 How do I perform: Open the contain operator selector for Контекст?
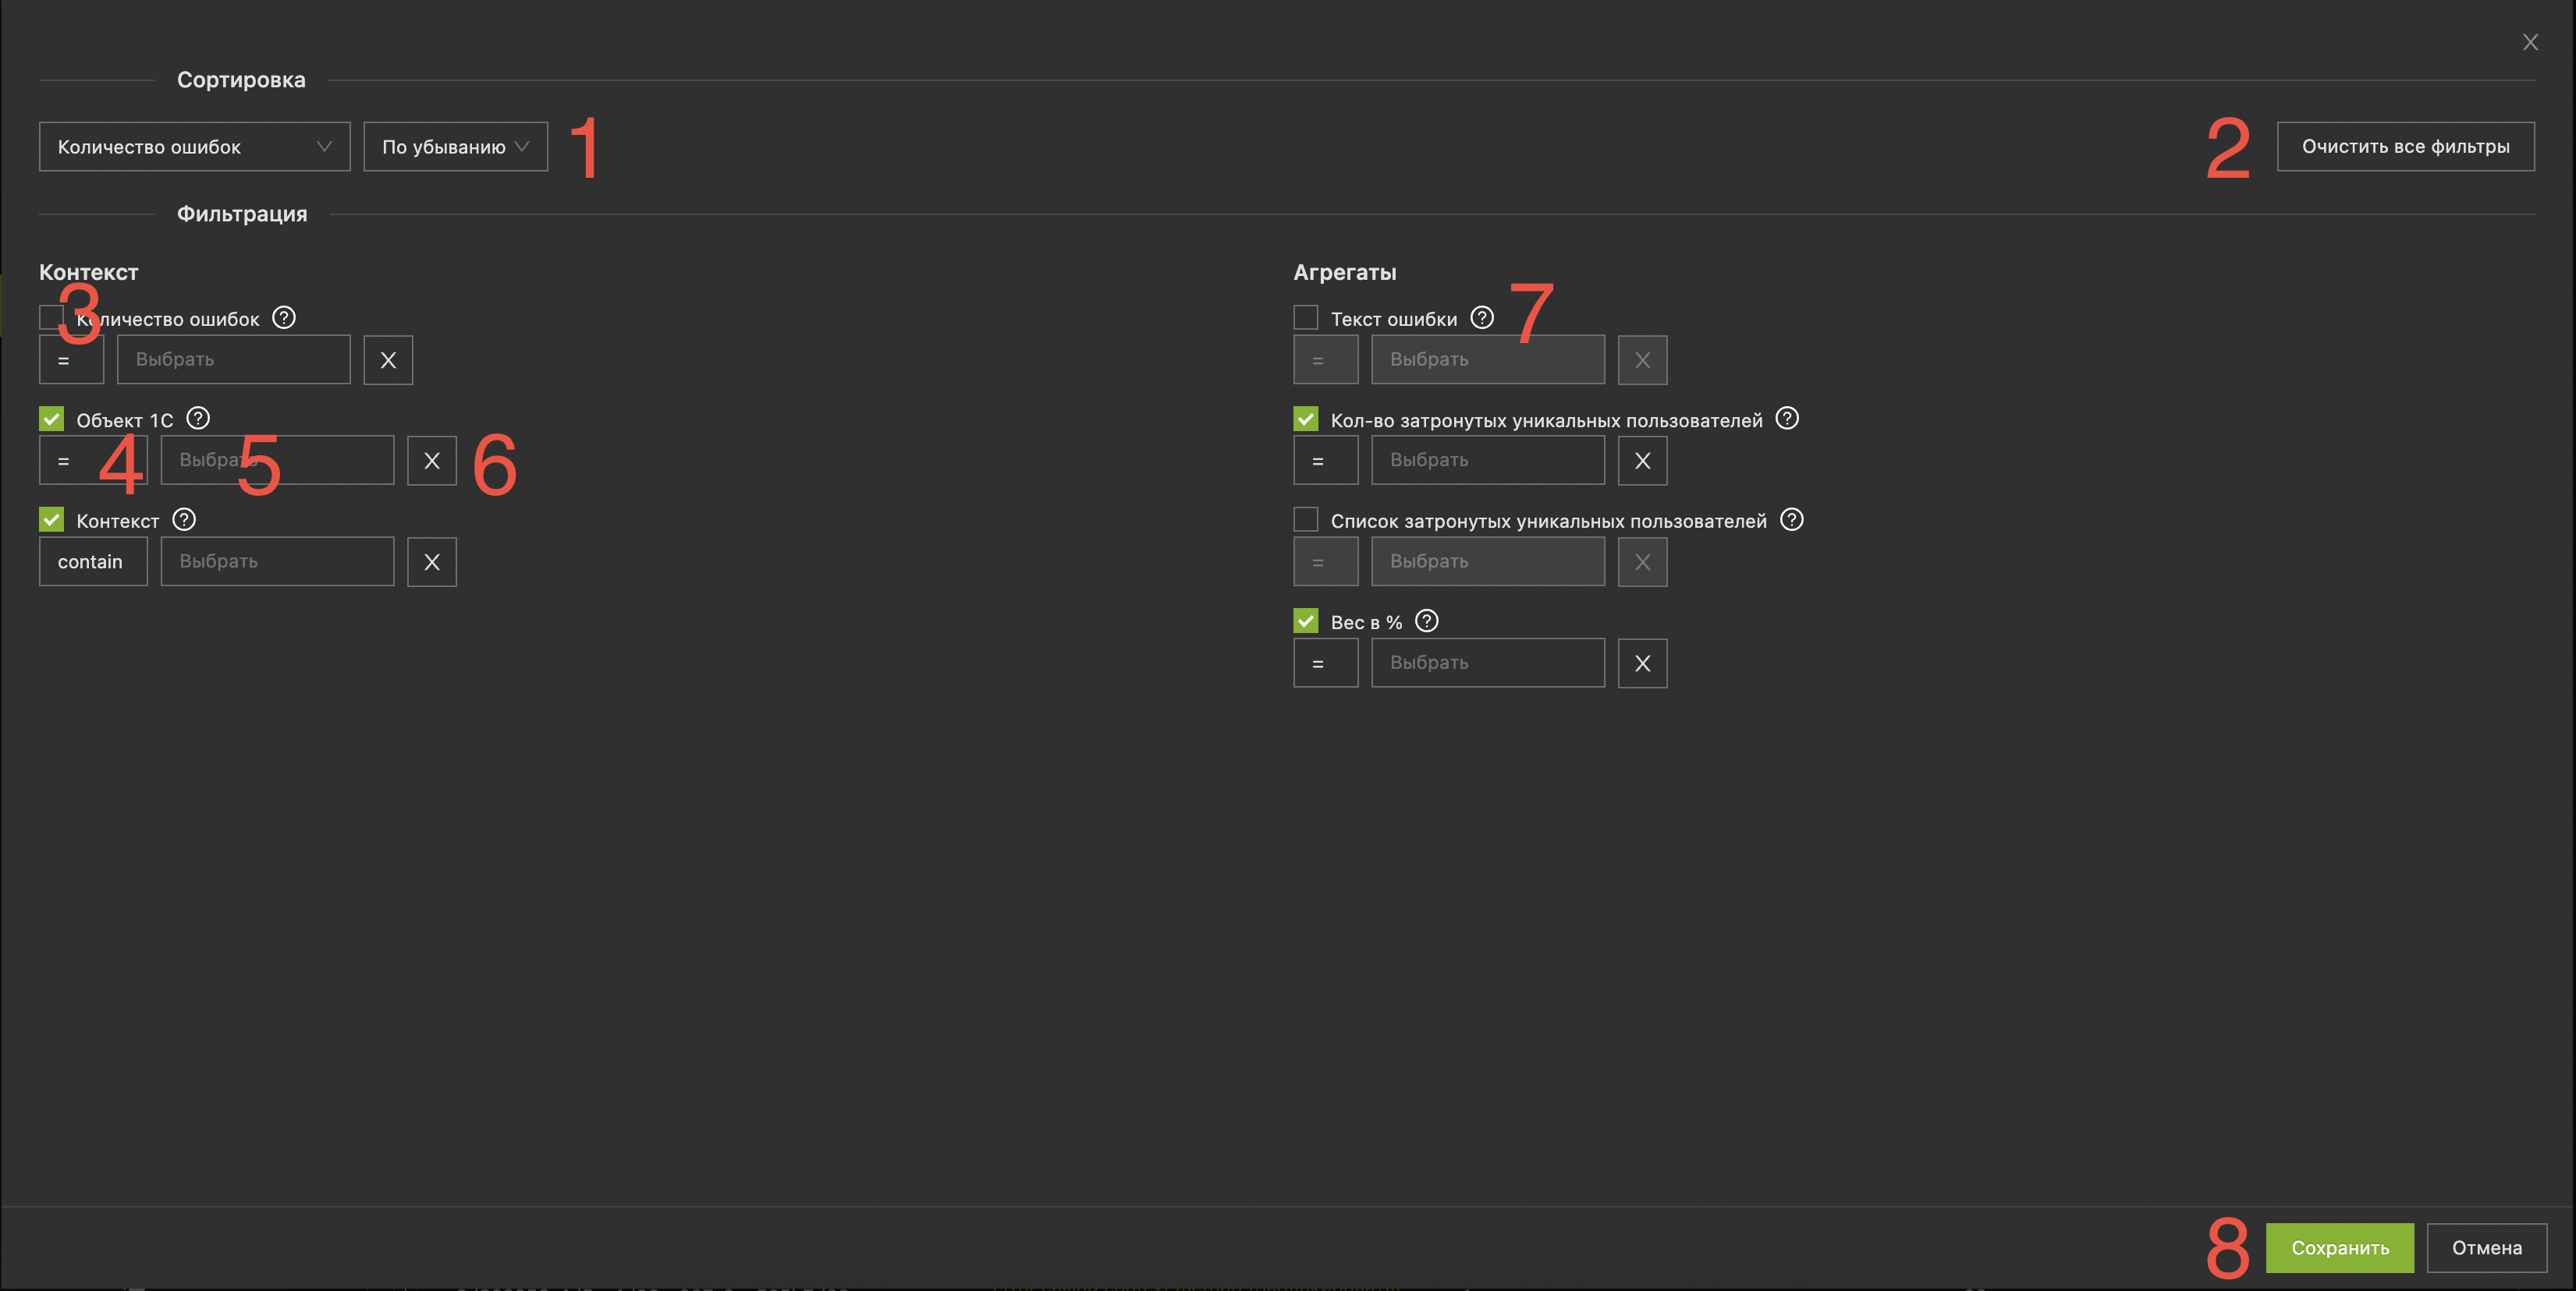click(93, 561)
